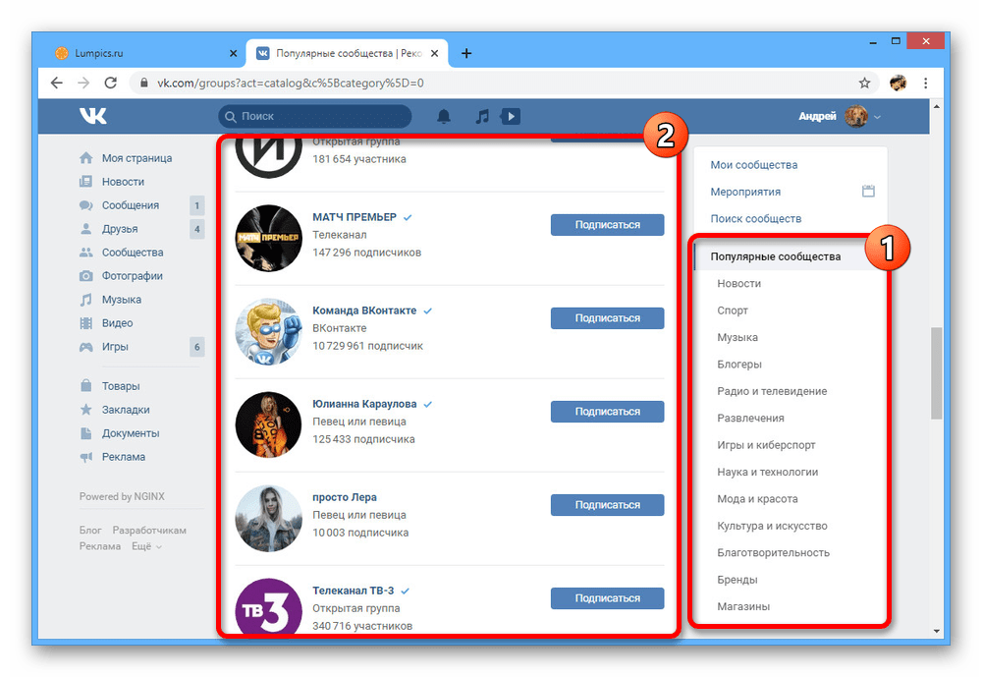Open the Поиск сообществ link
Viewport: 982px width, 677px height.
click(x=755, y=219)
